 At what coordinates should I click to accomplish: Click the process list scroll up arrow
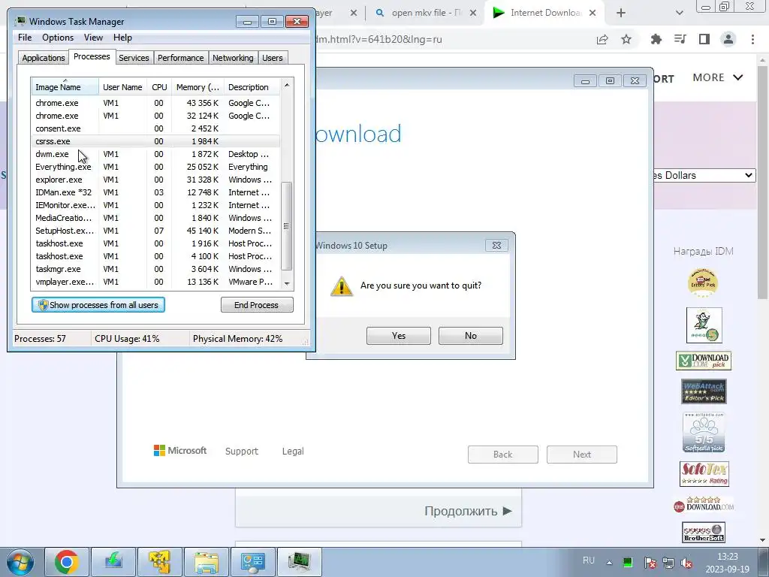(287, 85)
